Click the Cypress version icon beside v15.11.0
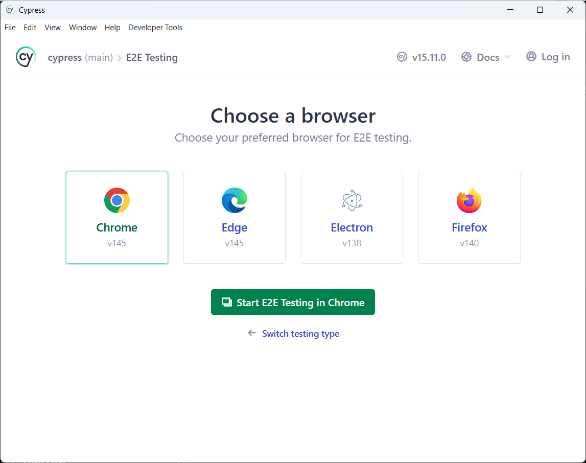Image resolution: width=586 pixels, height=463 pixels. tap(402, 57)
